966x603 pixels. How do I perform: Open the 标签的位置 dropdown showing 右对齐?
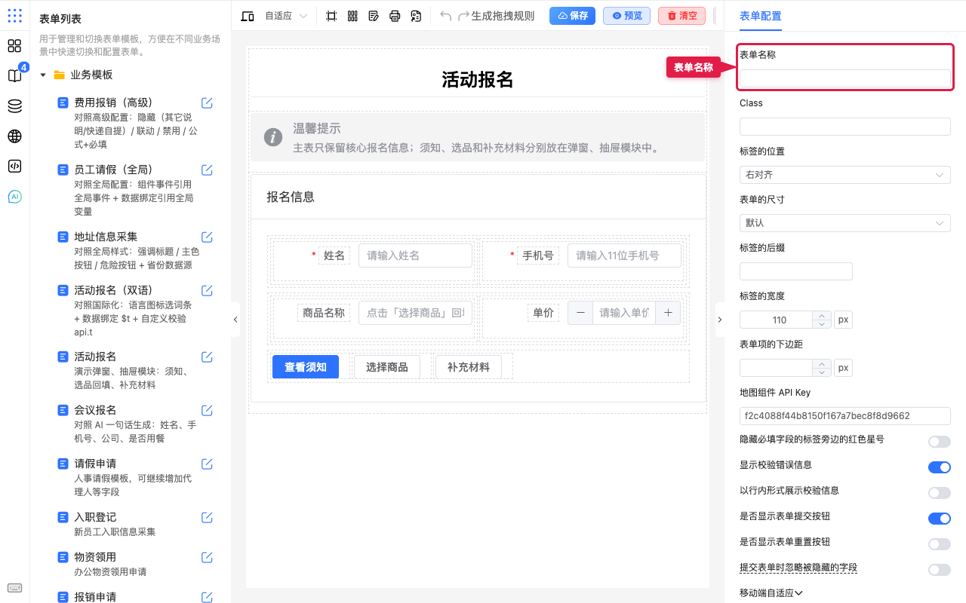pos(845,175)
